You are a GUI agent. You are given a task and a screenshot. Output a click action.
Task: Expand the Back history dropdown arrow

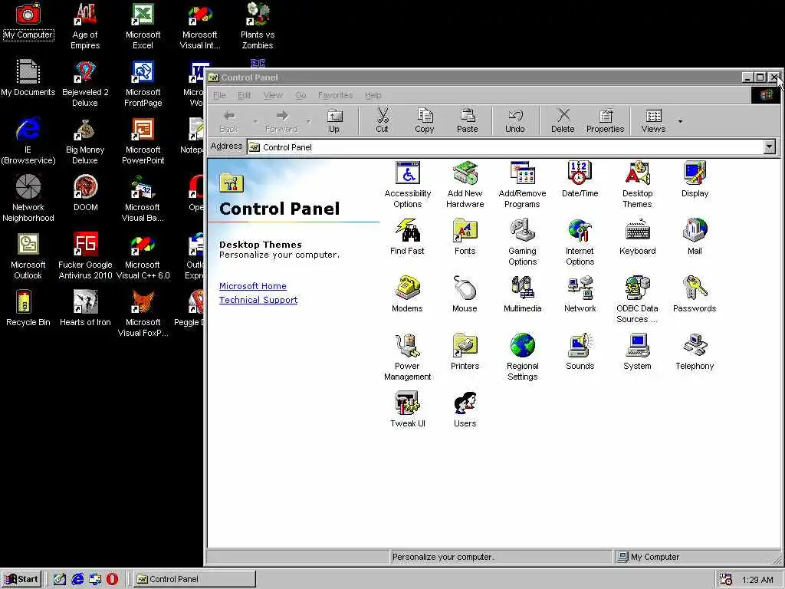tap(255, 121)
